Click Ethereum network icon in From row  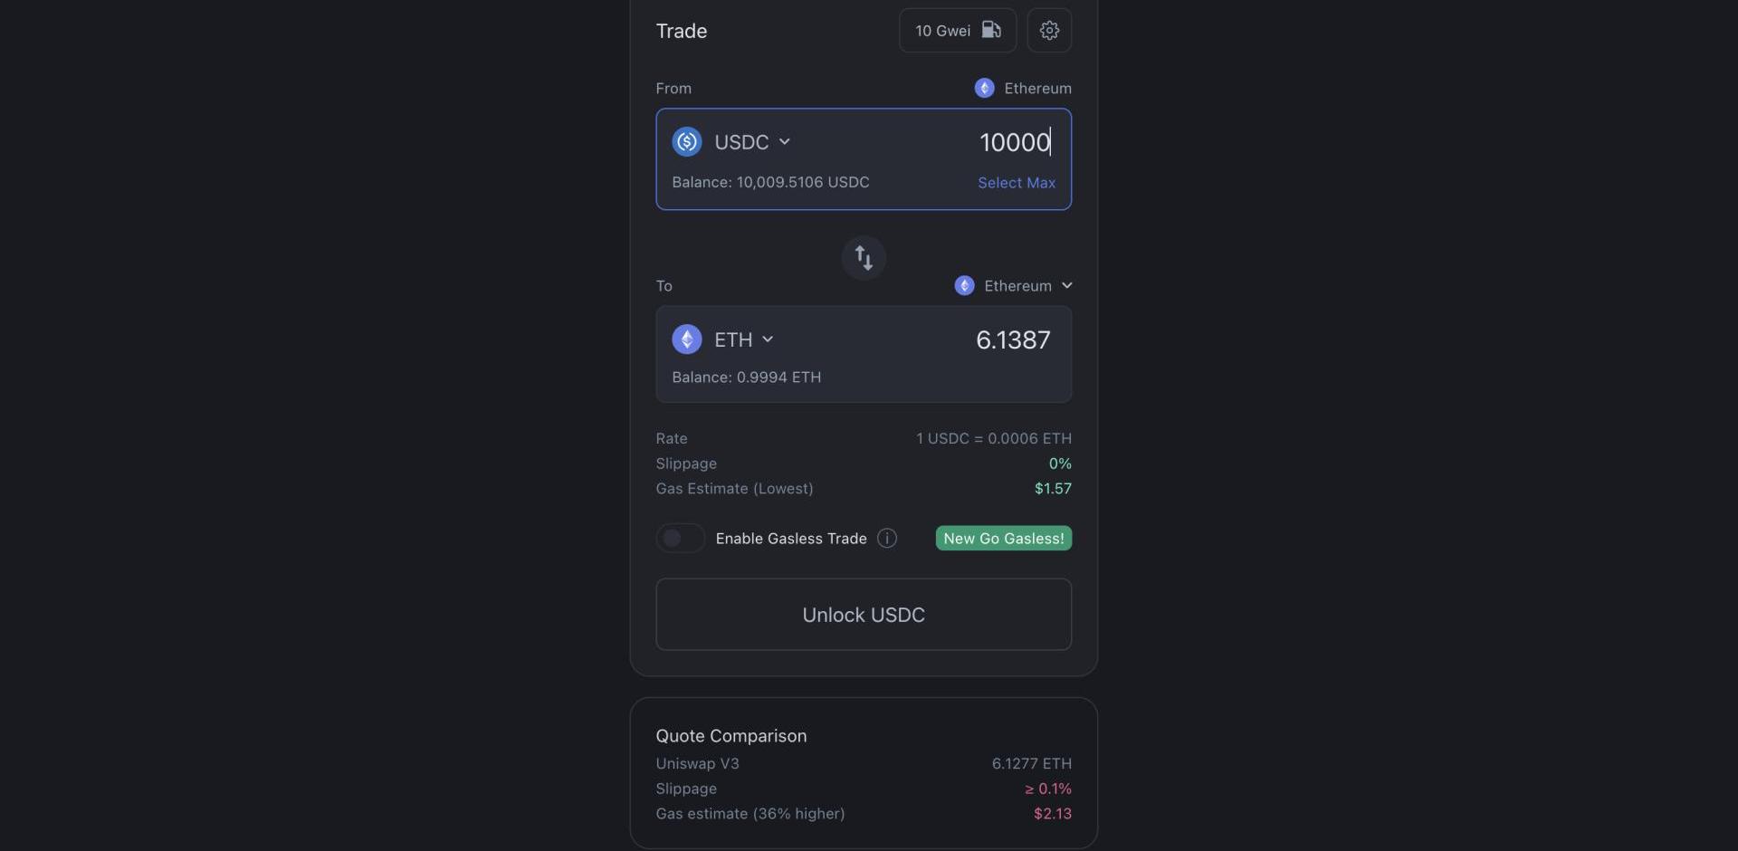click(984, 88)
